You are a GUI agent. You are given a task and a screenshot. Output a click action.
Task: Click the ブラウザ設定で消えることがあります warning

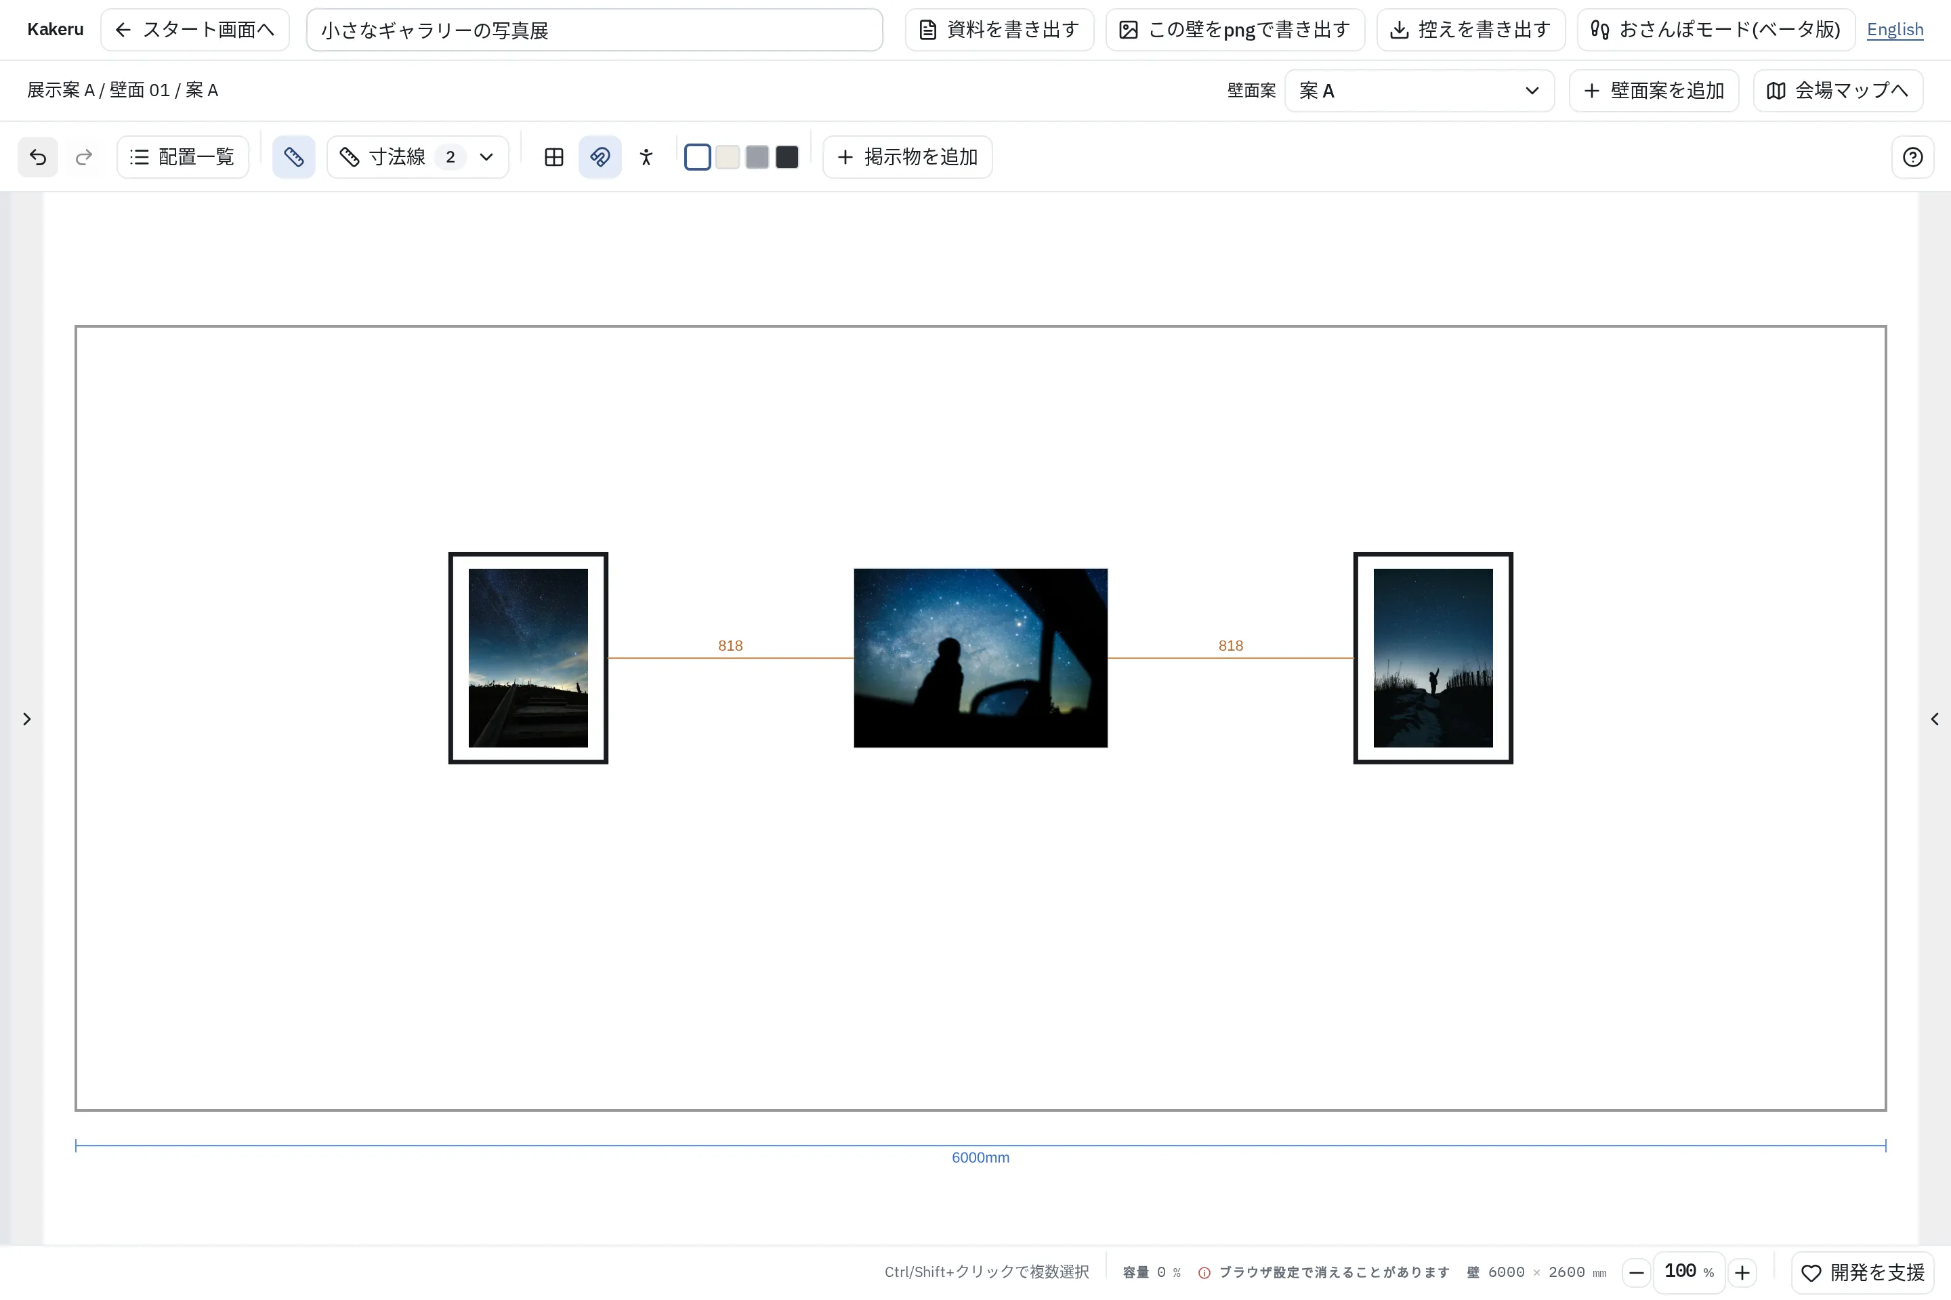coord(1324,1272)
